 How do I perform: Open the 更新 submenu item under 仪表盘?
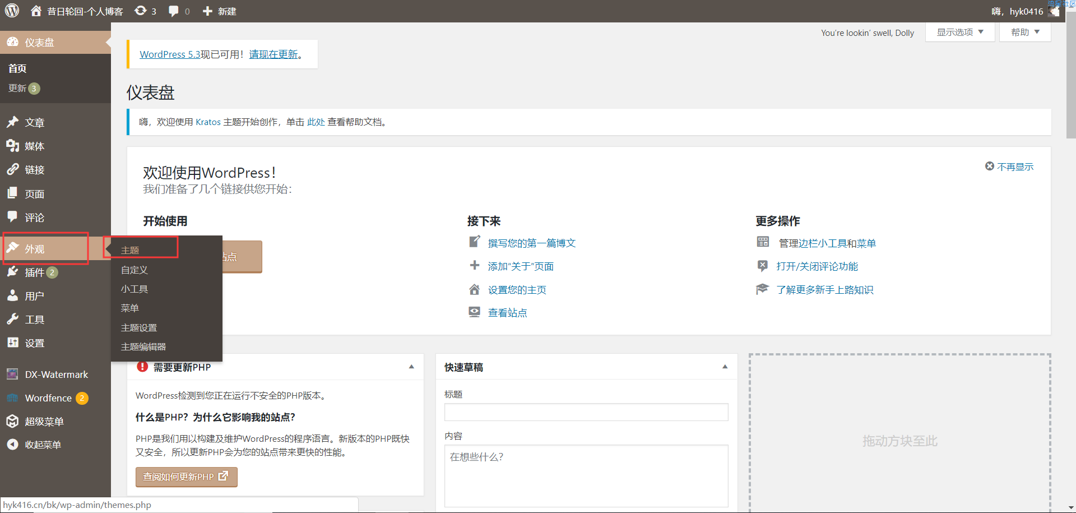(24, 88)
